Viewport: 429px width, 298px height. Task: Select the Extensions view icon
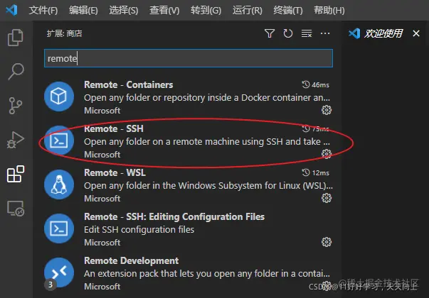[x=16, y=174]
